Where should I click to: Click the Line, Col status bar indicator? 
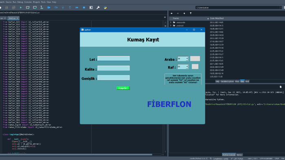[252, 158]
